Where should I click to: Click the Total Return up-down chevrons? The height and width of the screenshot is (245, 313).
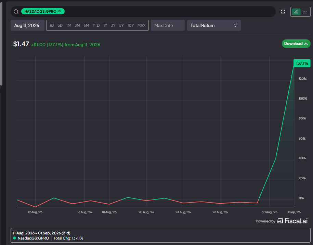pos(235,25)
